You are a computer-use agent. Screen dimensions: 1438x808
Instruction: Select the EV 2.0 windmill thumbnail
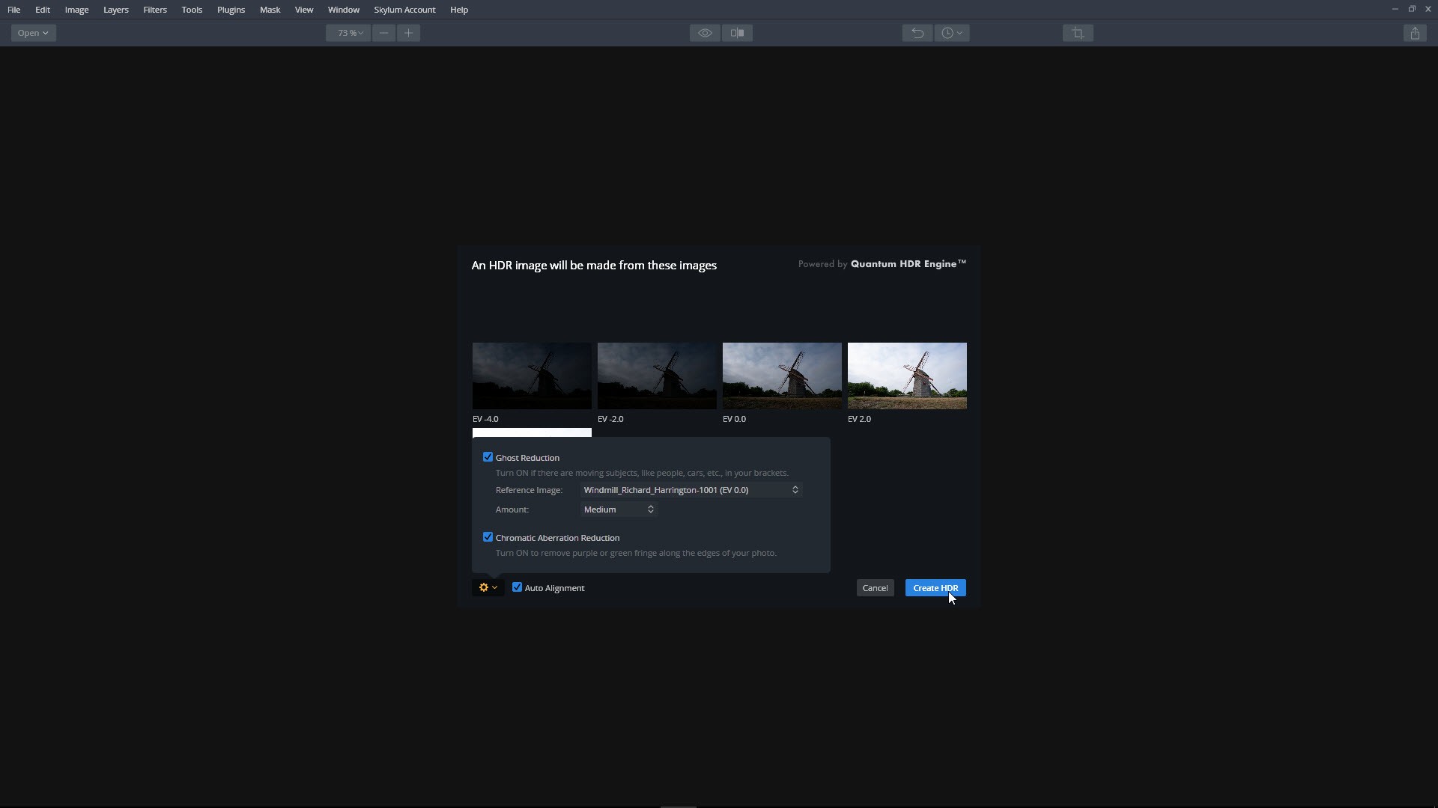[x=907, y=376]
